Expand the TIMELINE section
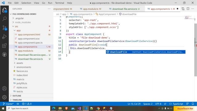Image resolution: width=197 pixels, height=111 pixels. click(17, 100)
